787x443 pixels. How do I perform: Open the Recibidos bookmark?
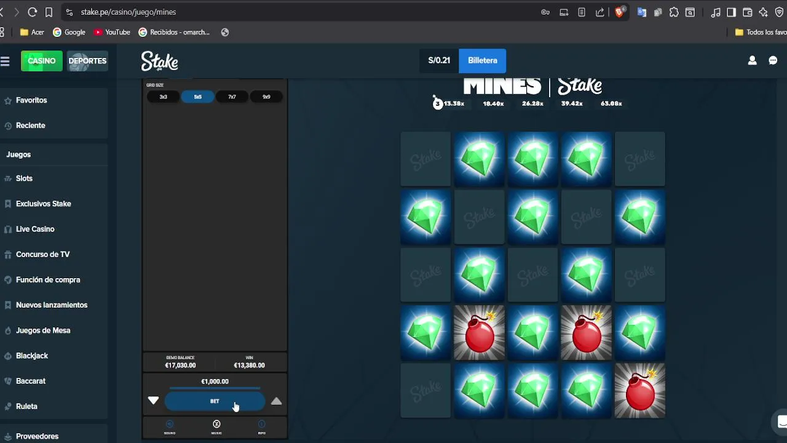point(174,32)
